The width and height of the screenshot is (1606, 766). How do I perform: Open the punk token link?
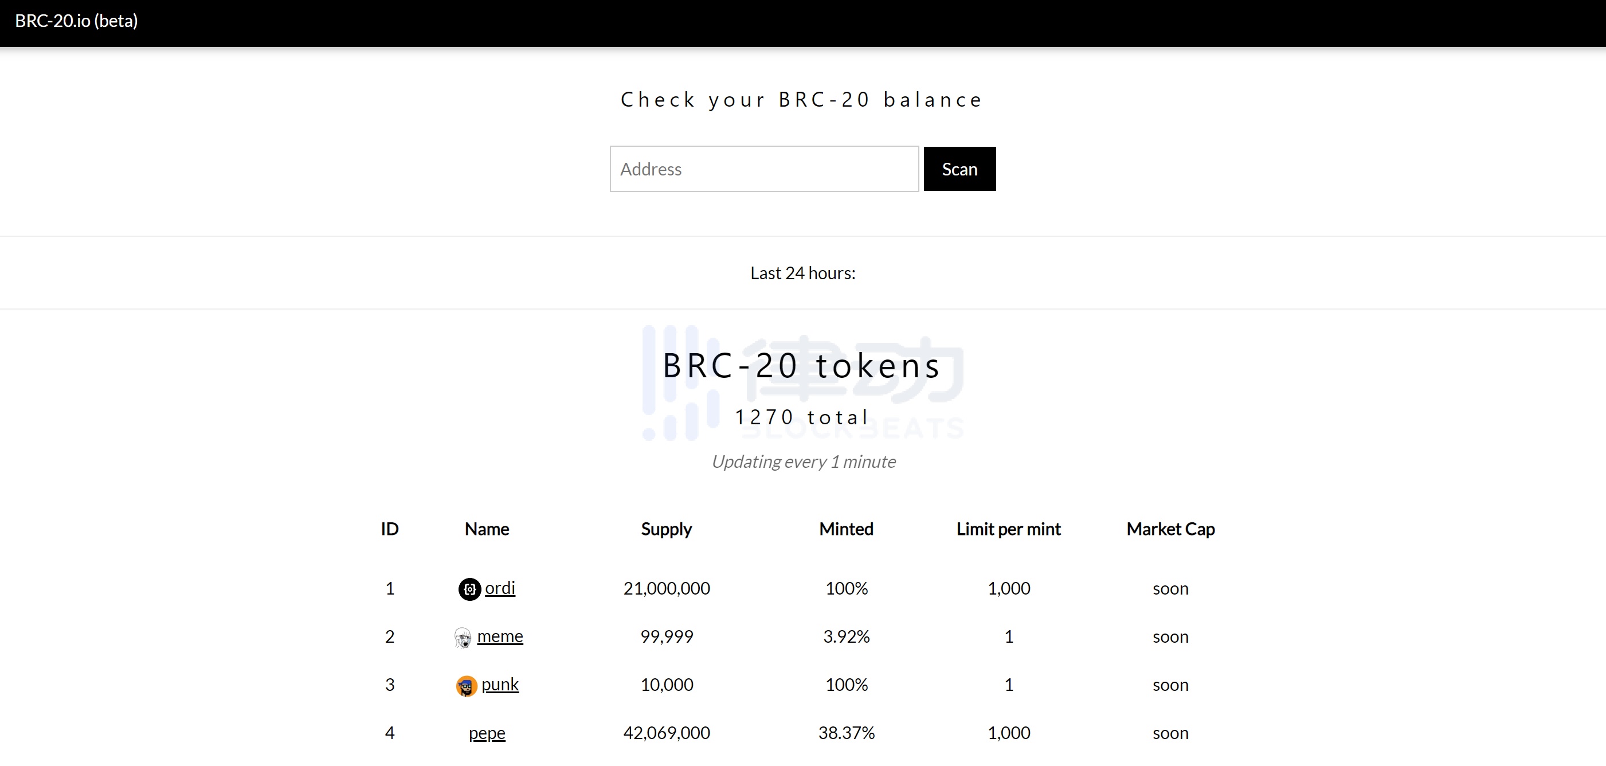[500, 684]
